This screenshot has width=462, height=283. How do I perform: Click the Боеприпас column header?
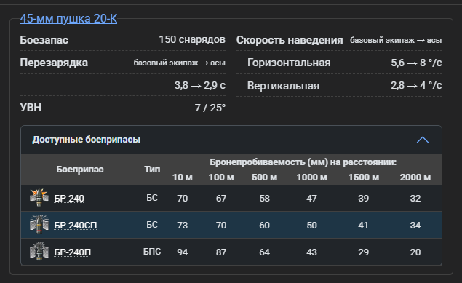tap(80, 170)
